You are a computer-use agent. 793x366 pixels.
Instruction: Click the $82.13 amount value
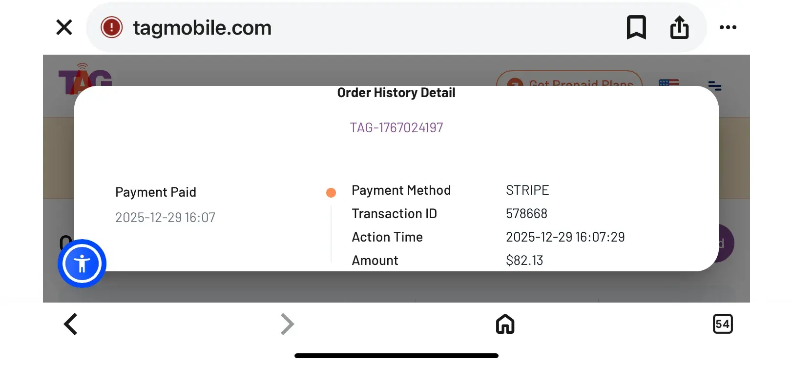coord(524,261)
